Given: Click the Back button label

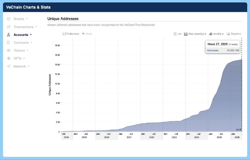Looking at the screenshot, I should pos(89,34).
